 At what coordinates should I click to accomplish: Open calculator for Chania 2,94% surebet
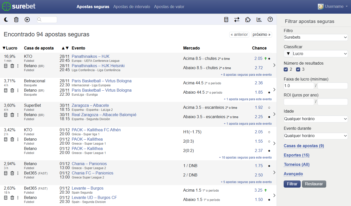(6, 173)
